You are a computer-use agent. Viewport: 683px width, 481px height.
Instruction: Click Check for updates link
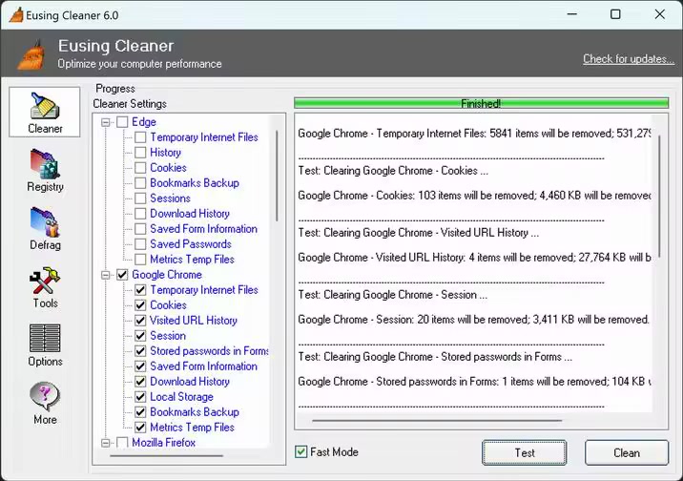pos(628,59)
